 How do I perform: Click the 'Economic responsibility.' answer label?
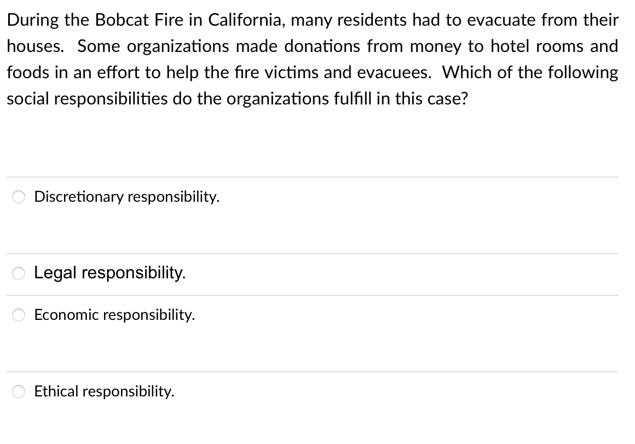point(114,314)
